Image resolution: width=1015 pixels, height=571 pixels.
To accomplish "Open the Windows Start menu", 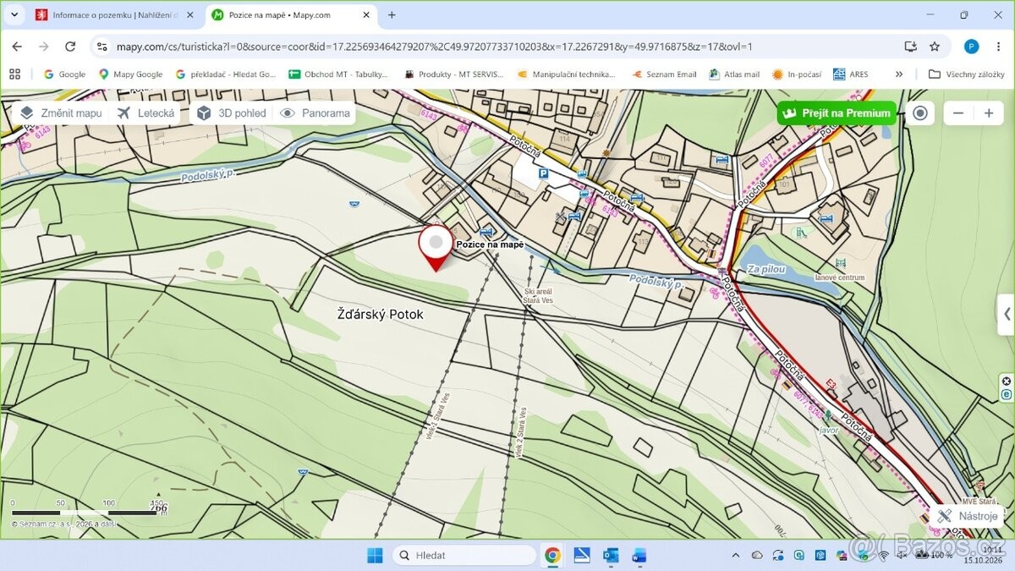I will [x=374, y=555].
